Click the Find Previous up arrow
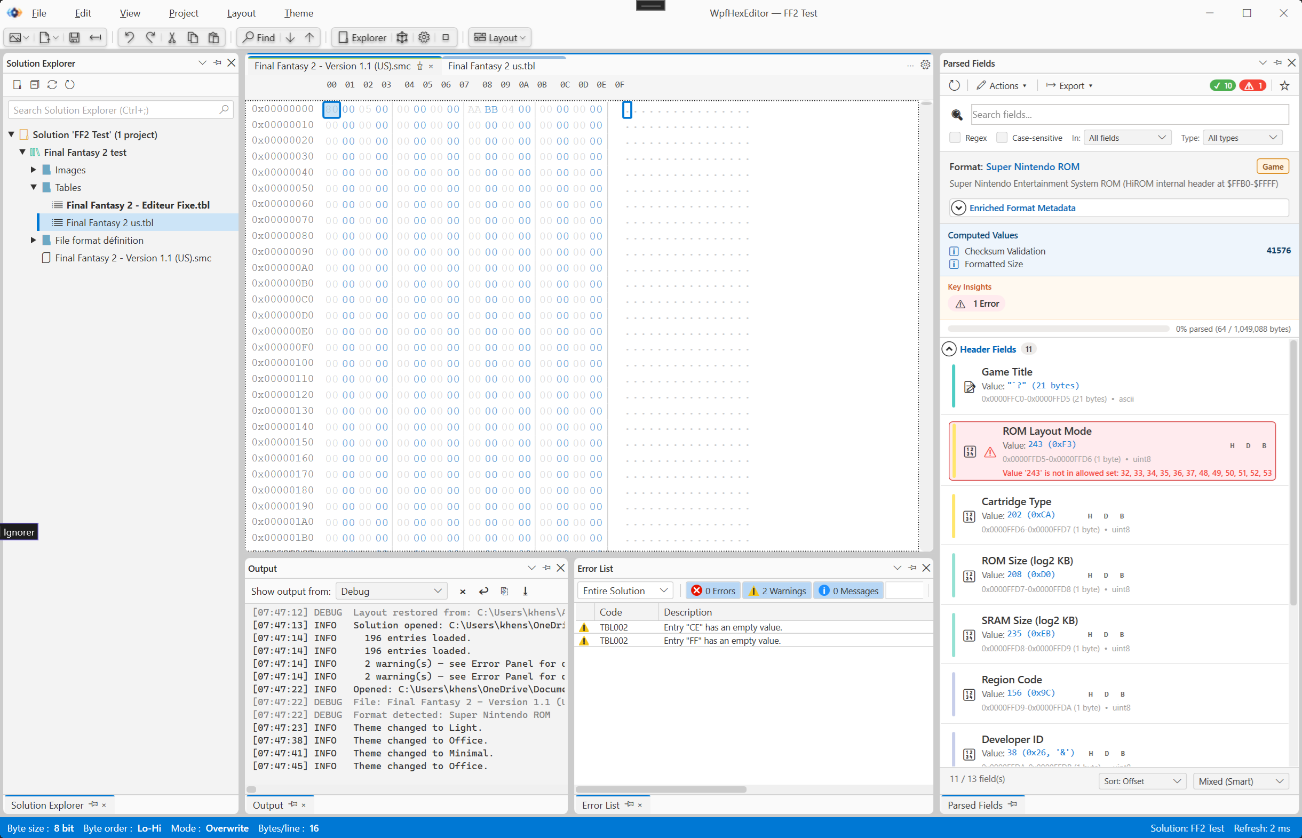Viewport: 1302px width, 838px height. click(x=309, y=37)
